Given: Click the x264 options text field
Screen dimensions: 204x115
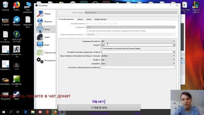Looking at the screenshot, I should tap(138, 67).
